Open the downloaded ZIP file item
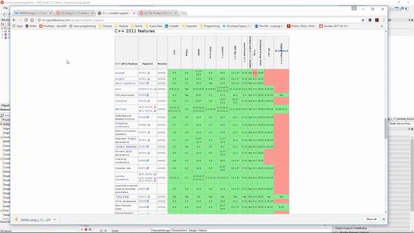Viewport: 414px width, 233px height. click(x=33, y=219)
